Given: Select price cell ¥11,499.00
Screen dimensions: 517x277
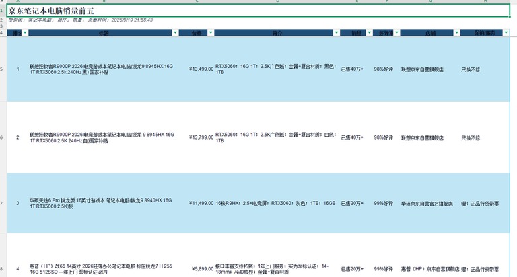Looking at the screenshot, I should pos(197,203).
